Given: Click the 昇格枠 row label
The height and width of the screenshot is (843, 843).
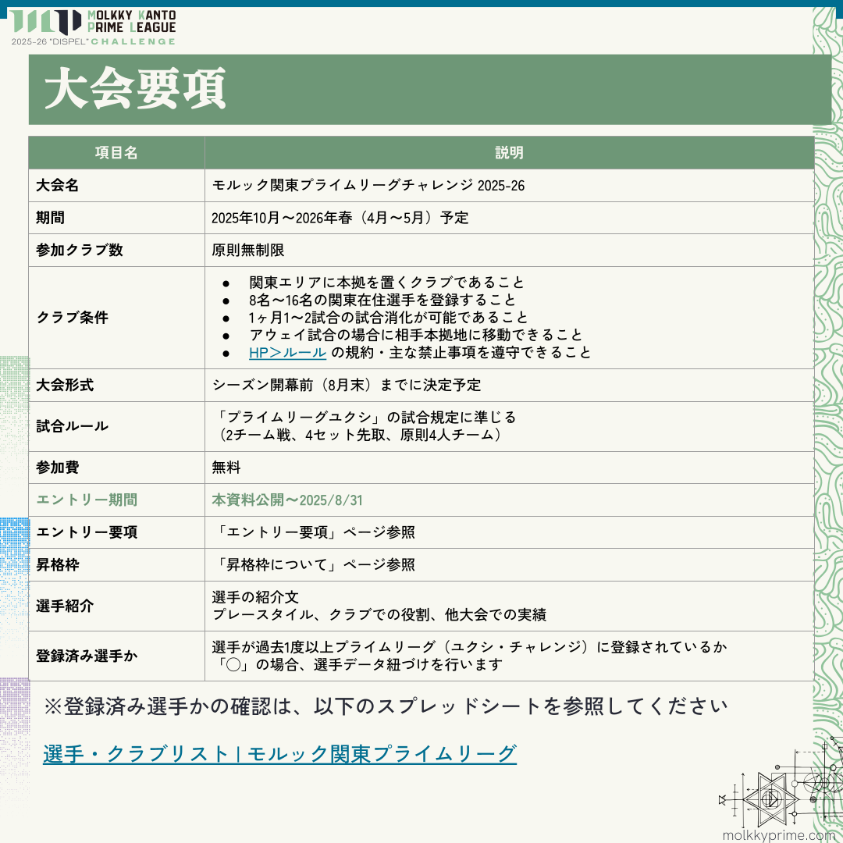Looking at the screenshot, I should (57, 565).
